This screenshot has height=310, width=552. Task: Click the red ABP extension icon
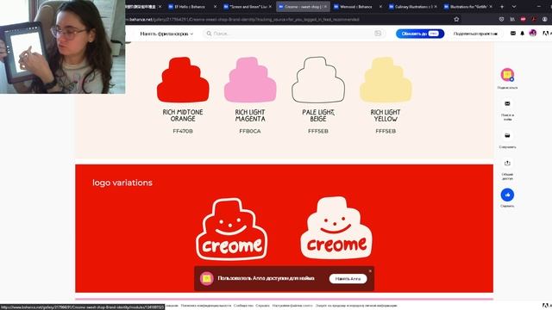point(524,19)
